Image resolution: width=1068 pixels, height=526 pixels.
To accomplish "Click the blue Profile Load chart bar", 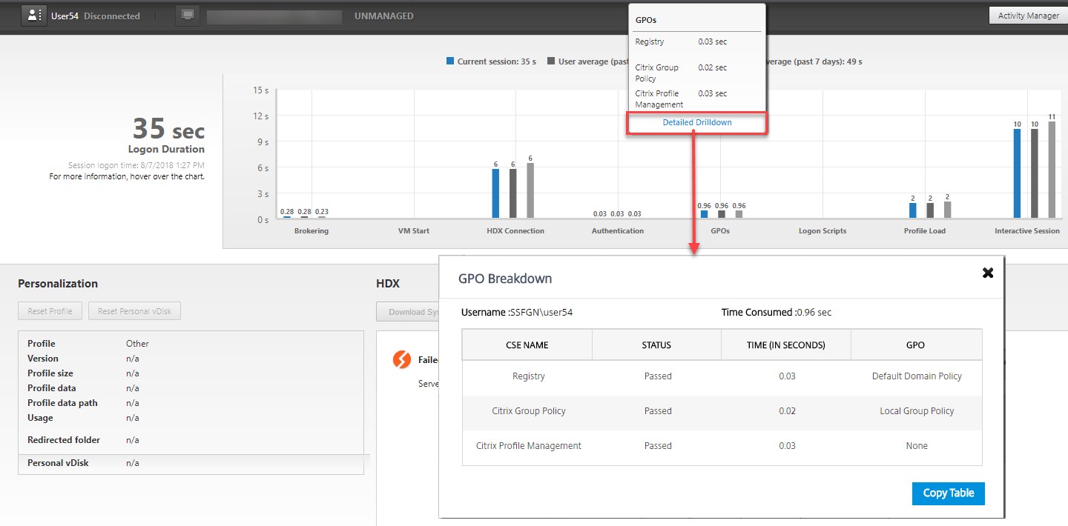I will pyautogui.click(x=913, y=210).
